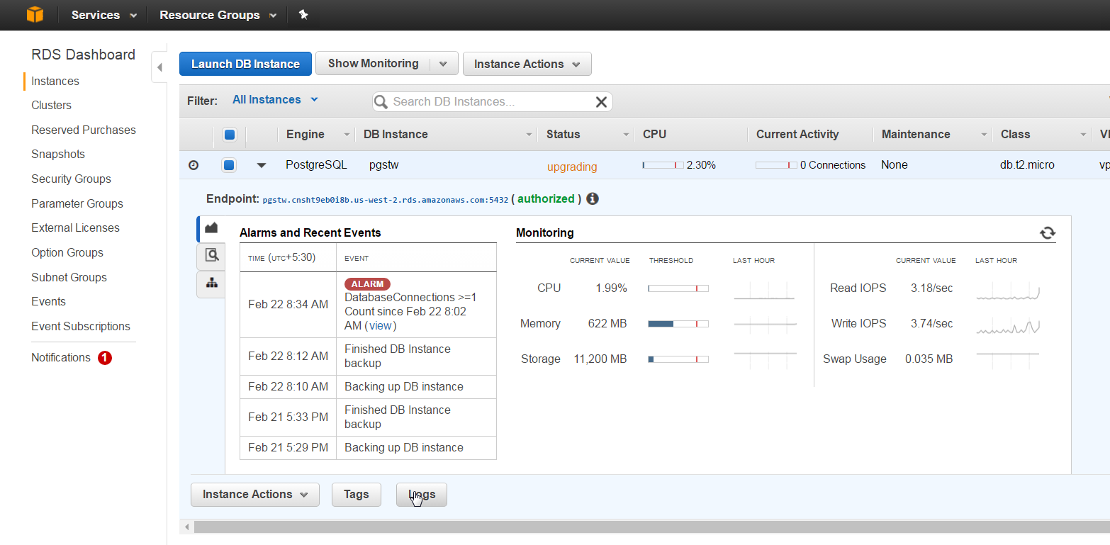This screenshot has width=1110, height=545.
Task: Open Memory last hour sparkline
Action: point(765,325)
